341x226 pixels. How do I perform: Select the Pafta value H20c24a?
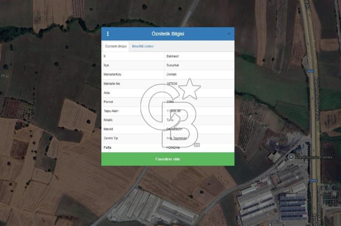click(173, 147)
